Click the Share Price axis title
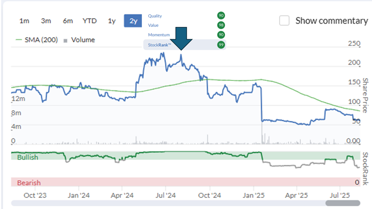 click(365, 95)
